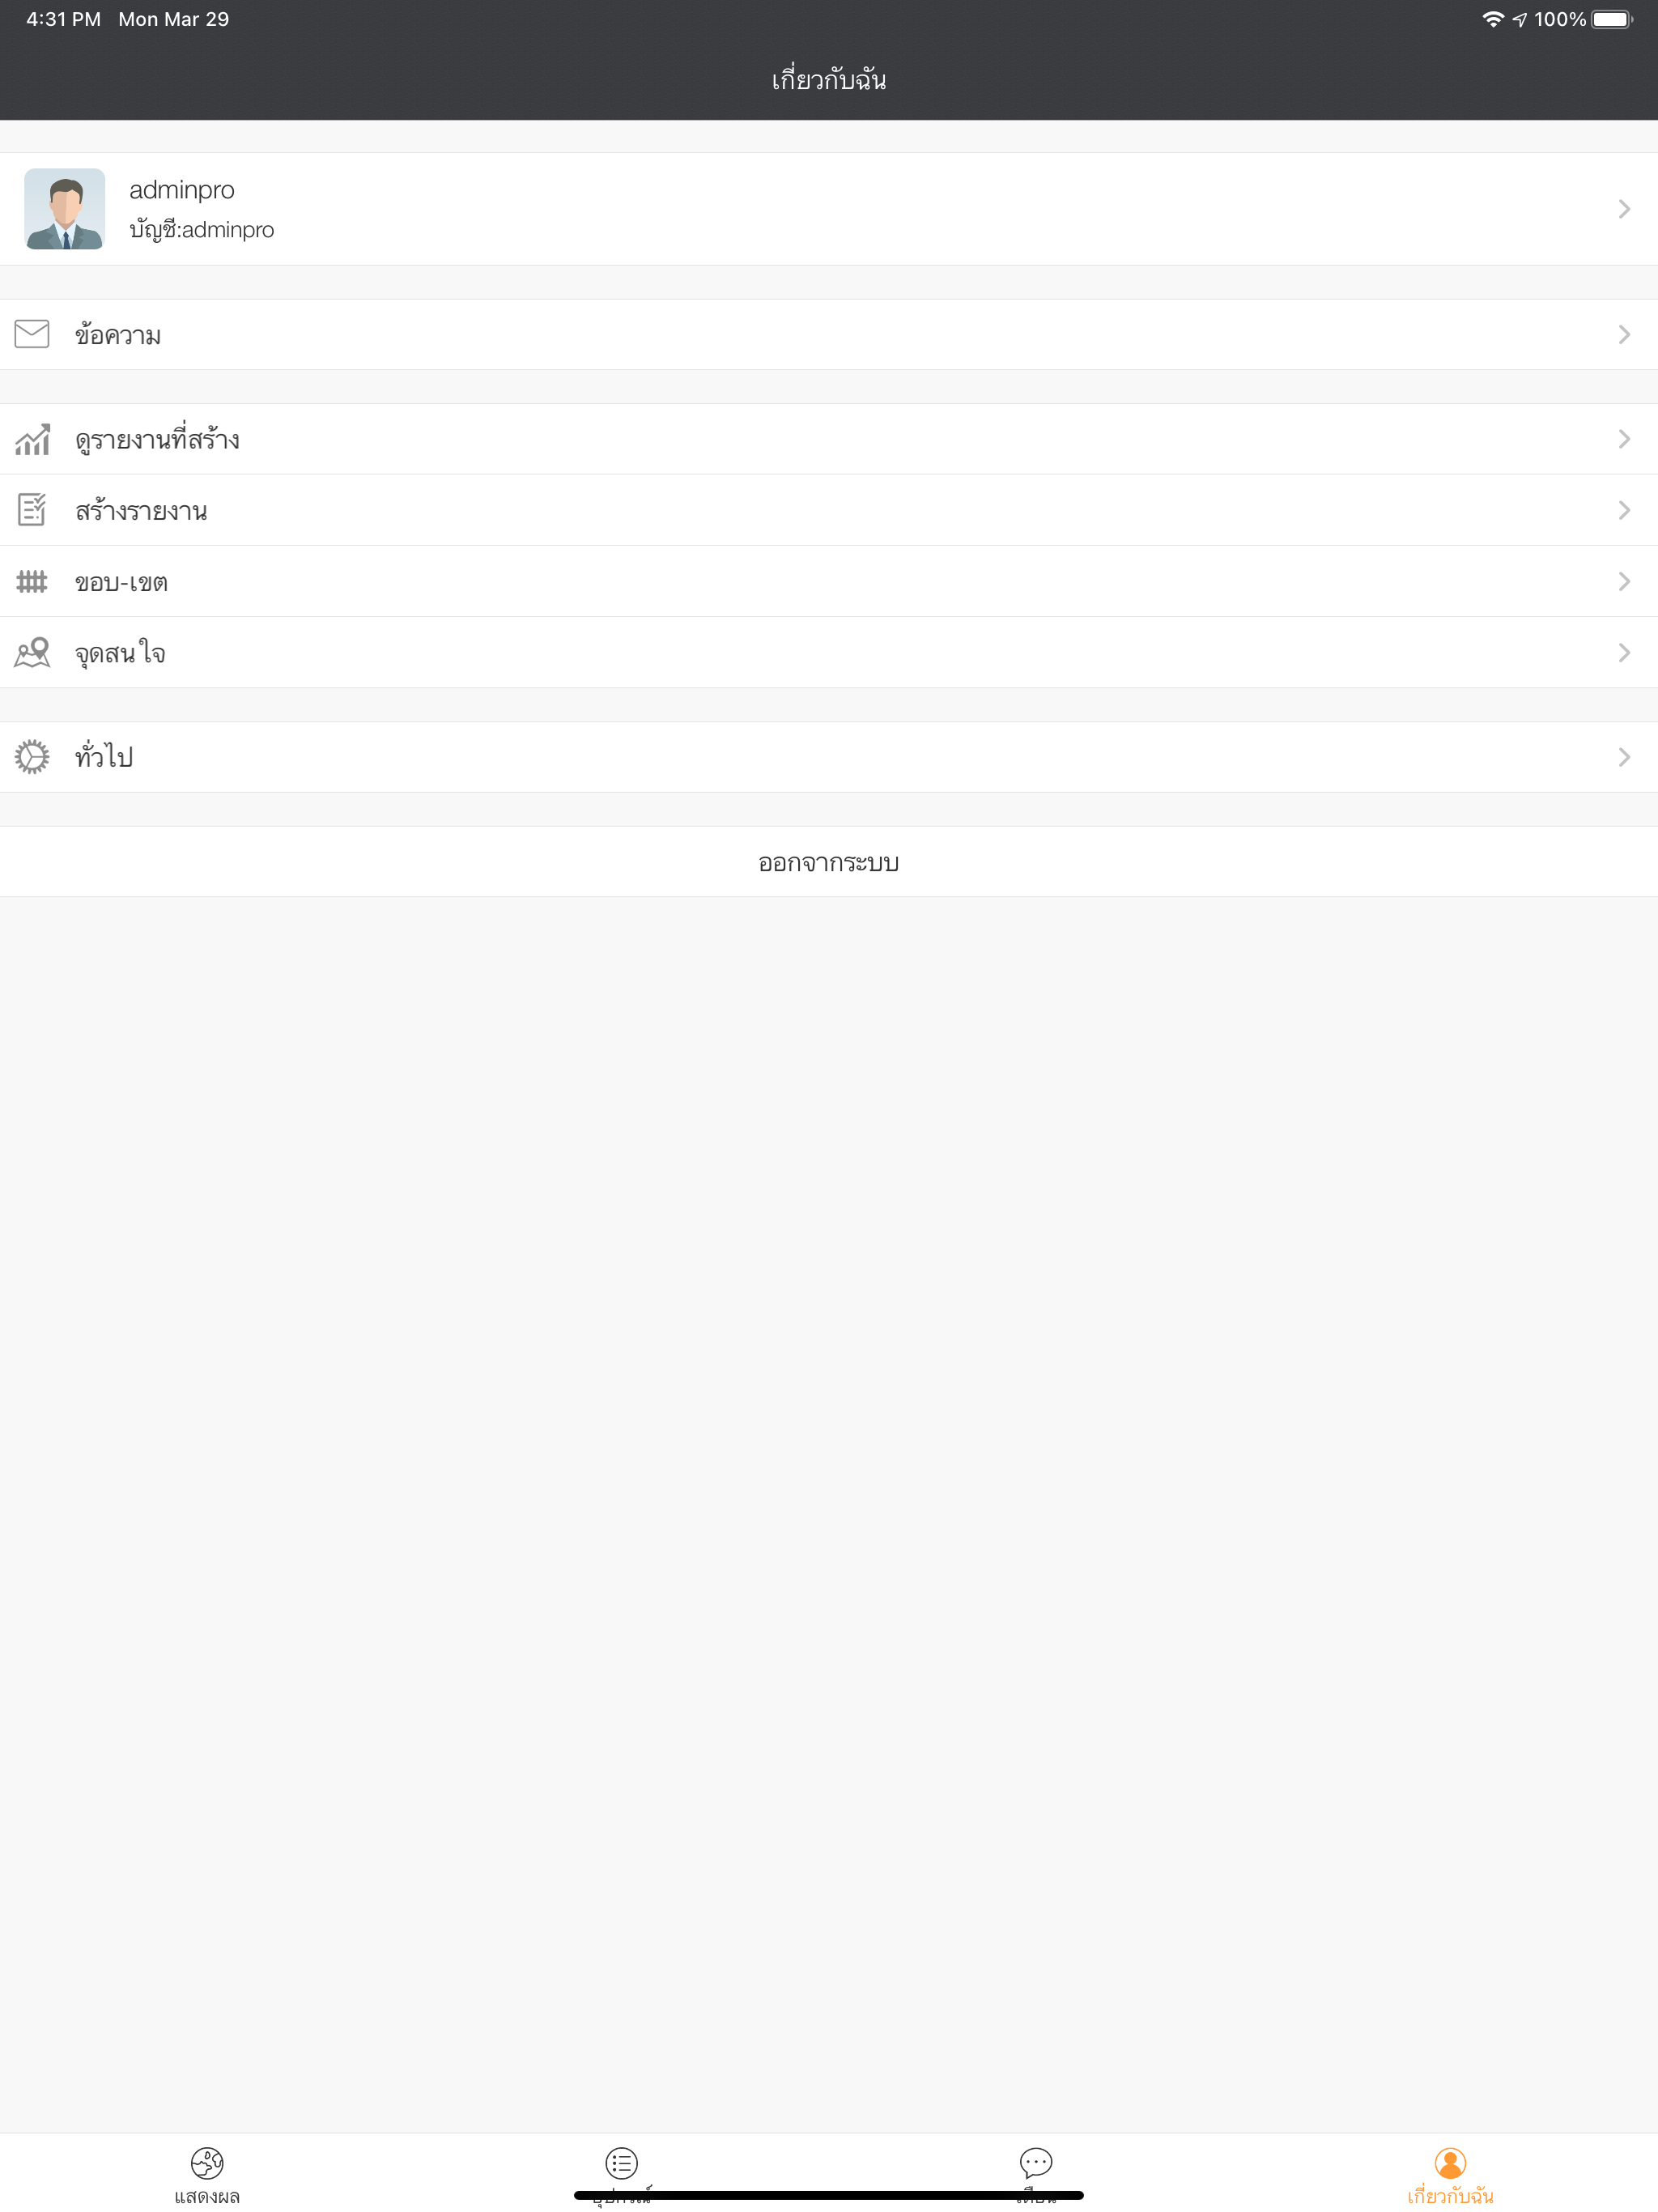Image resolution: width=1658 pixels, height=2212 pixels.
Task: Switch to the เกี่ยวกับฉัน tab
Action: 1450,2174
